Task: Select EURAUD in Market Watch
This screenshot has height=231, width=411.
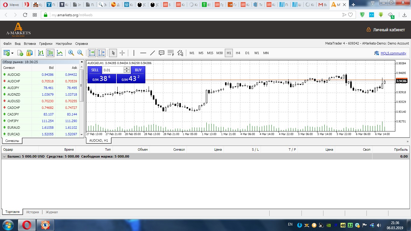Action: click(41, 128)
